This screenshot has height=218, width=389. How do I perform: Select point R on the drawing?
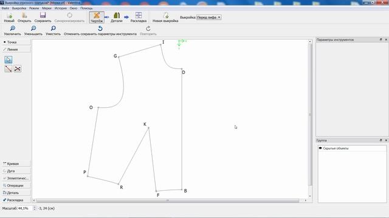coord(119,184)
